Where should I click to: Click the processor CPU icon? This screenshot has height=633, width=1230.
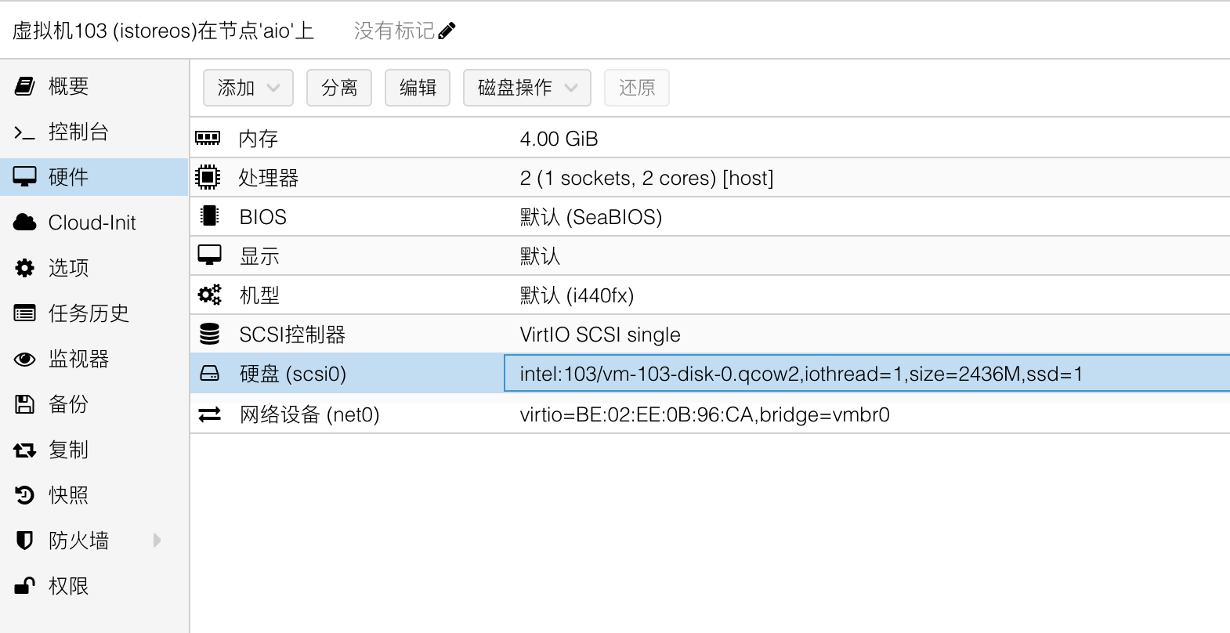[208, 178]
